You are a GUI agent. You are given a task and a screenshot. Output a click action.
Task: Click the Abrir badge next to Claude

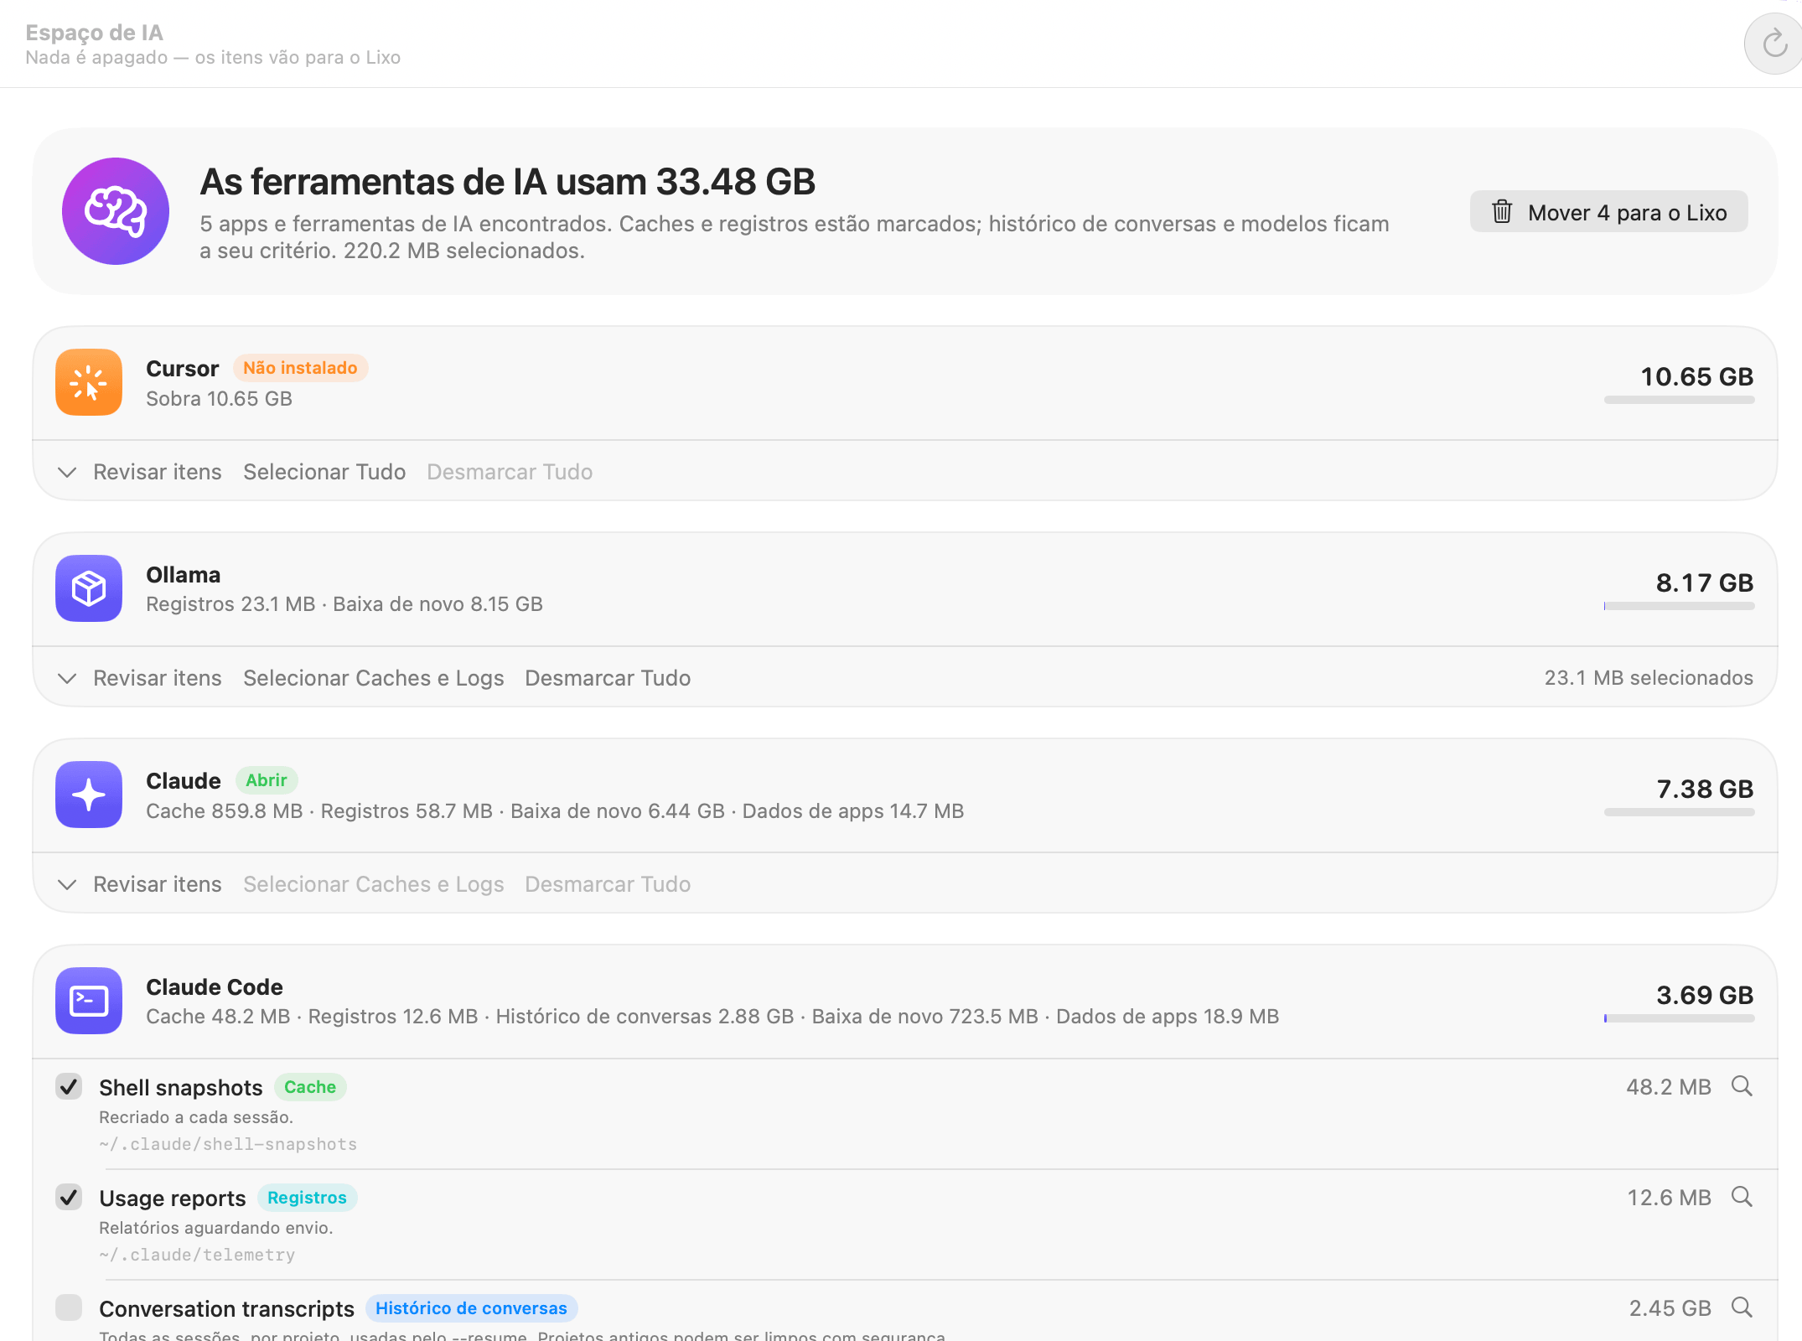click(267, 780)
